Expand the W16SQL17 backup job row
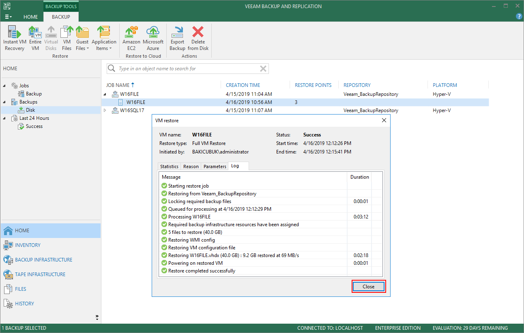Image resolution: width=524 pixels, height=333 pixels. [x=105, y=110]
